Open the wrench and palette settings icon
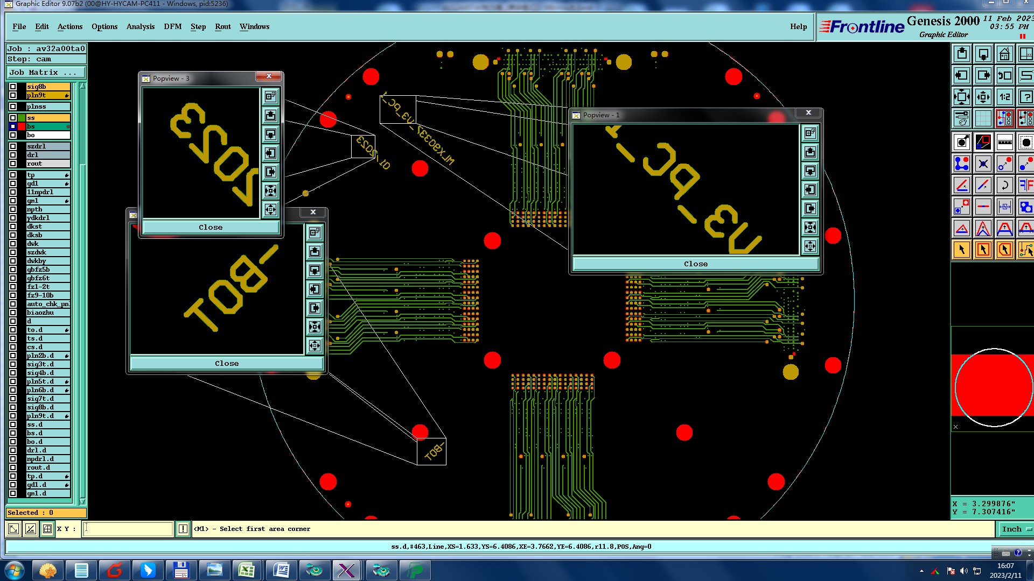Screen dimensions: 1034x581 pos(962,118)
